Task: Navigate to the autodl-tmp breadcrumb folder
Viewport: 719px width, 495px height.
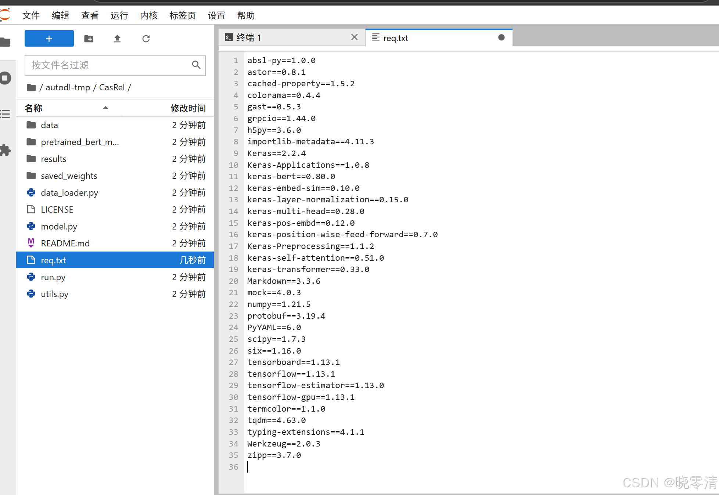Action: pyautogui.click(x=68, y=87)
